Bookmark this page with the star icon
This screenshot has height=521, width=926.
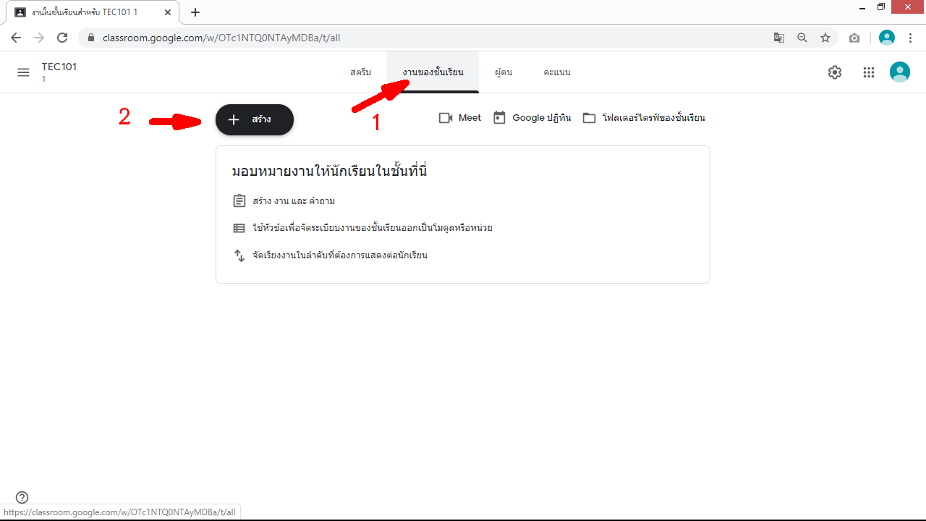coord(825,38)
